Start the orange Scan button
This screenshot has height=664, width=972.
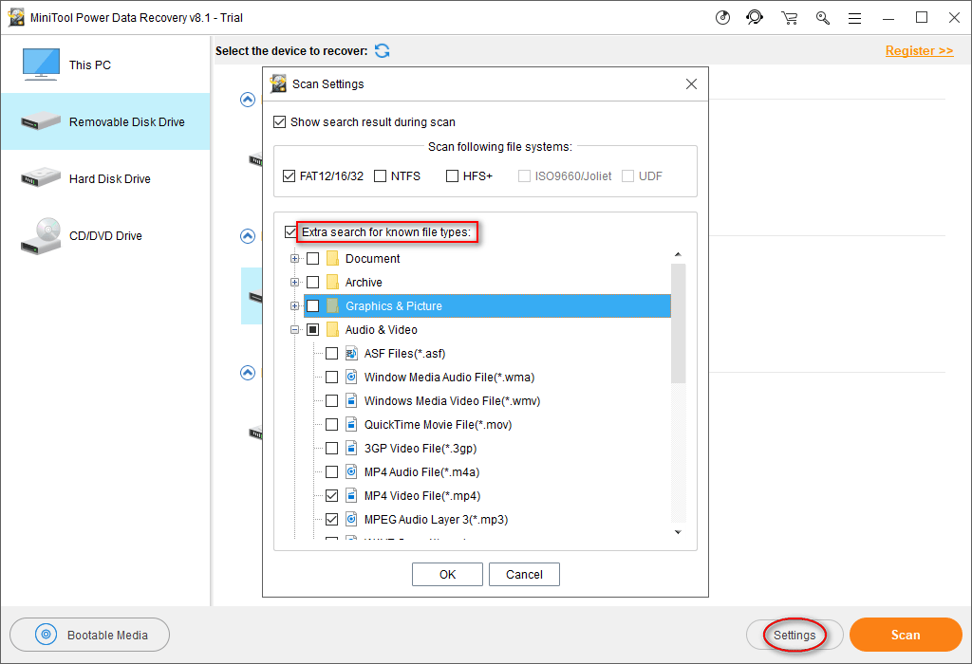point(905,635)
